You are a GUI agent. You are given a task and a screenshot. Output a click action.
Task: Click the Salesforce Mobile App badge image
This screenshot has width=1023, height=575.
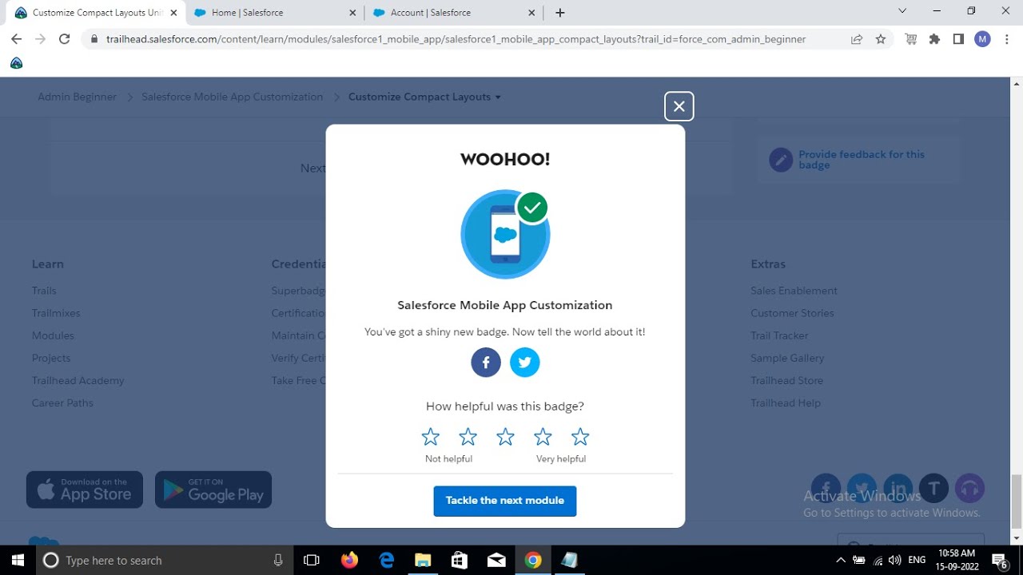click(505, 234)
